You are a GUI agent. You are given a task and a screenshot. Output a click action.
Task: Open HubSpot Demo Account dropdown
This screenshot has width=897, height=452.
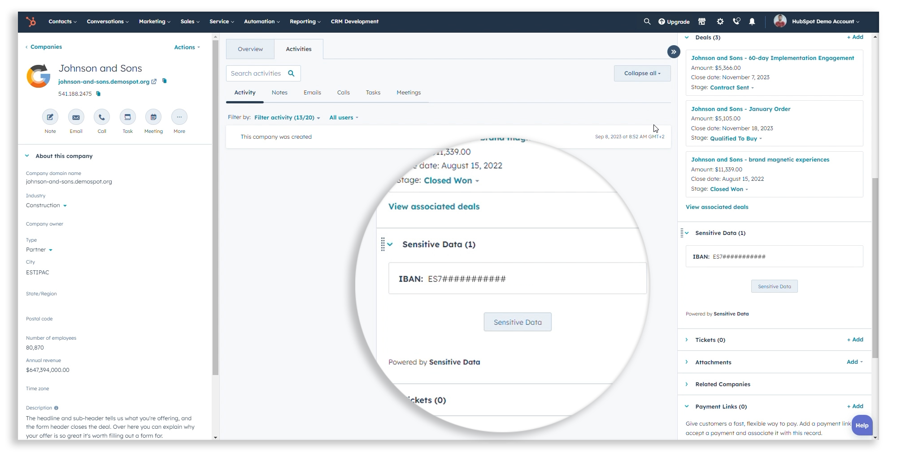click(x=825, y=21)
